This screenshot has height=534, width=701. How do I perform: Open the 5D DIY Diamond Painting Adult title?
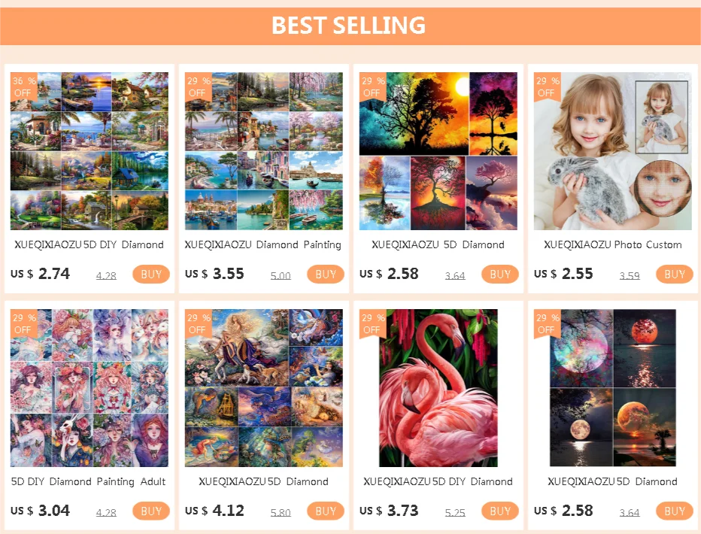(x=89, y=481)
